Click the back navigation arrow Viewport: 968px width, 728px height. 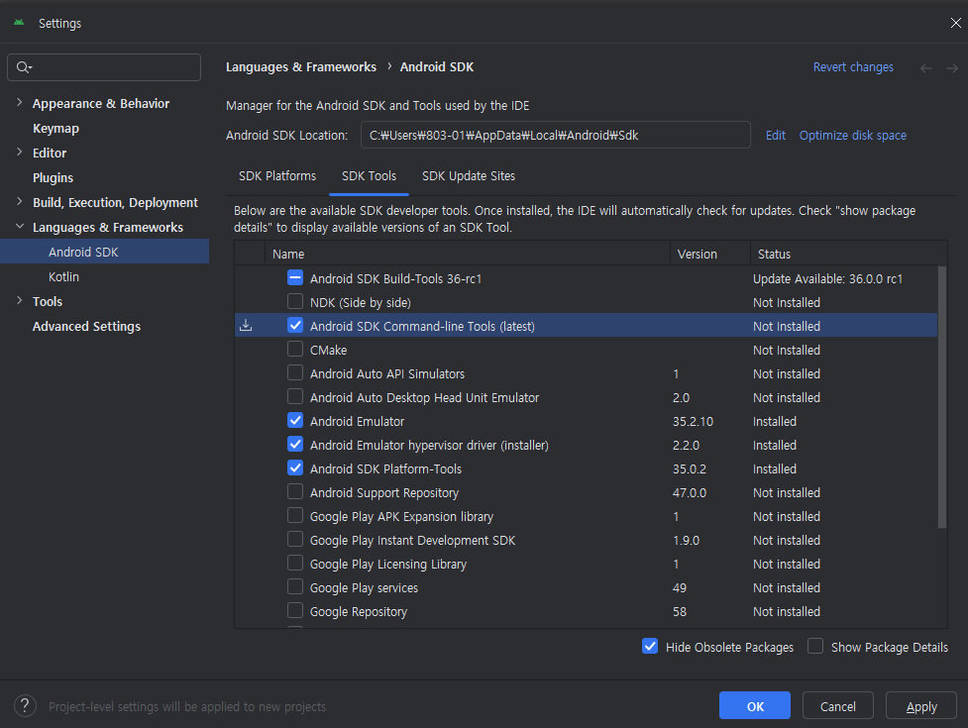926,67
